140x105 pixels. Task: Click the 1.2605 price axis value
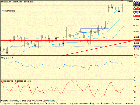pyautogui.click(x=136, y=31)
